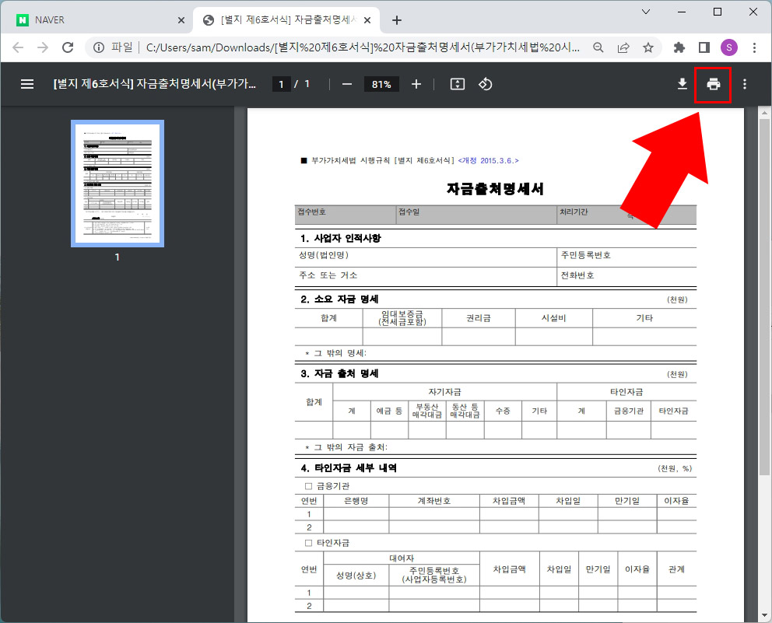
Task: Open the PDF viewer's three-dot options menu
Action: [744, 84]
